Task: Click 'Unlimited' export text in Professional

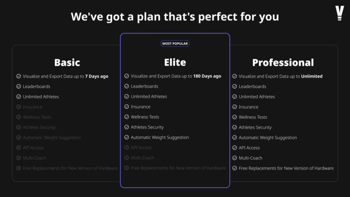Action: (x=311, y=76)
